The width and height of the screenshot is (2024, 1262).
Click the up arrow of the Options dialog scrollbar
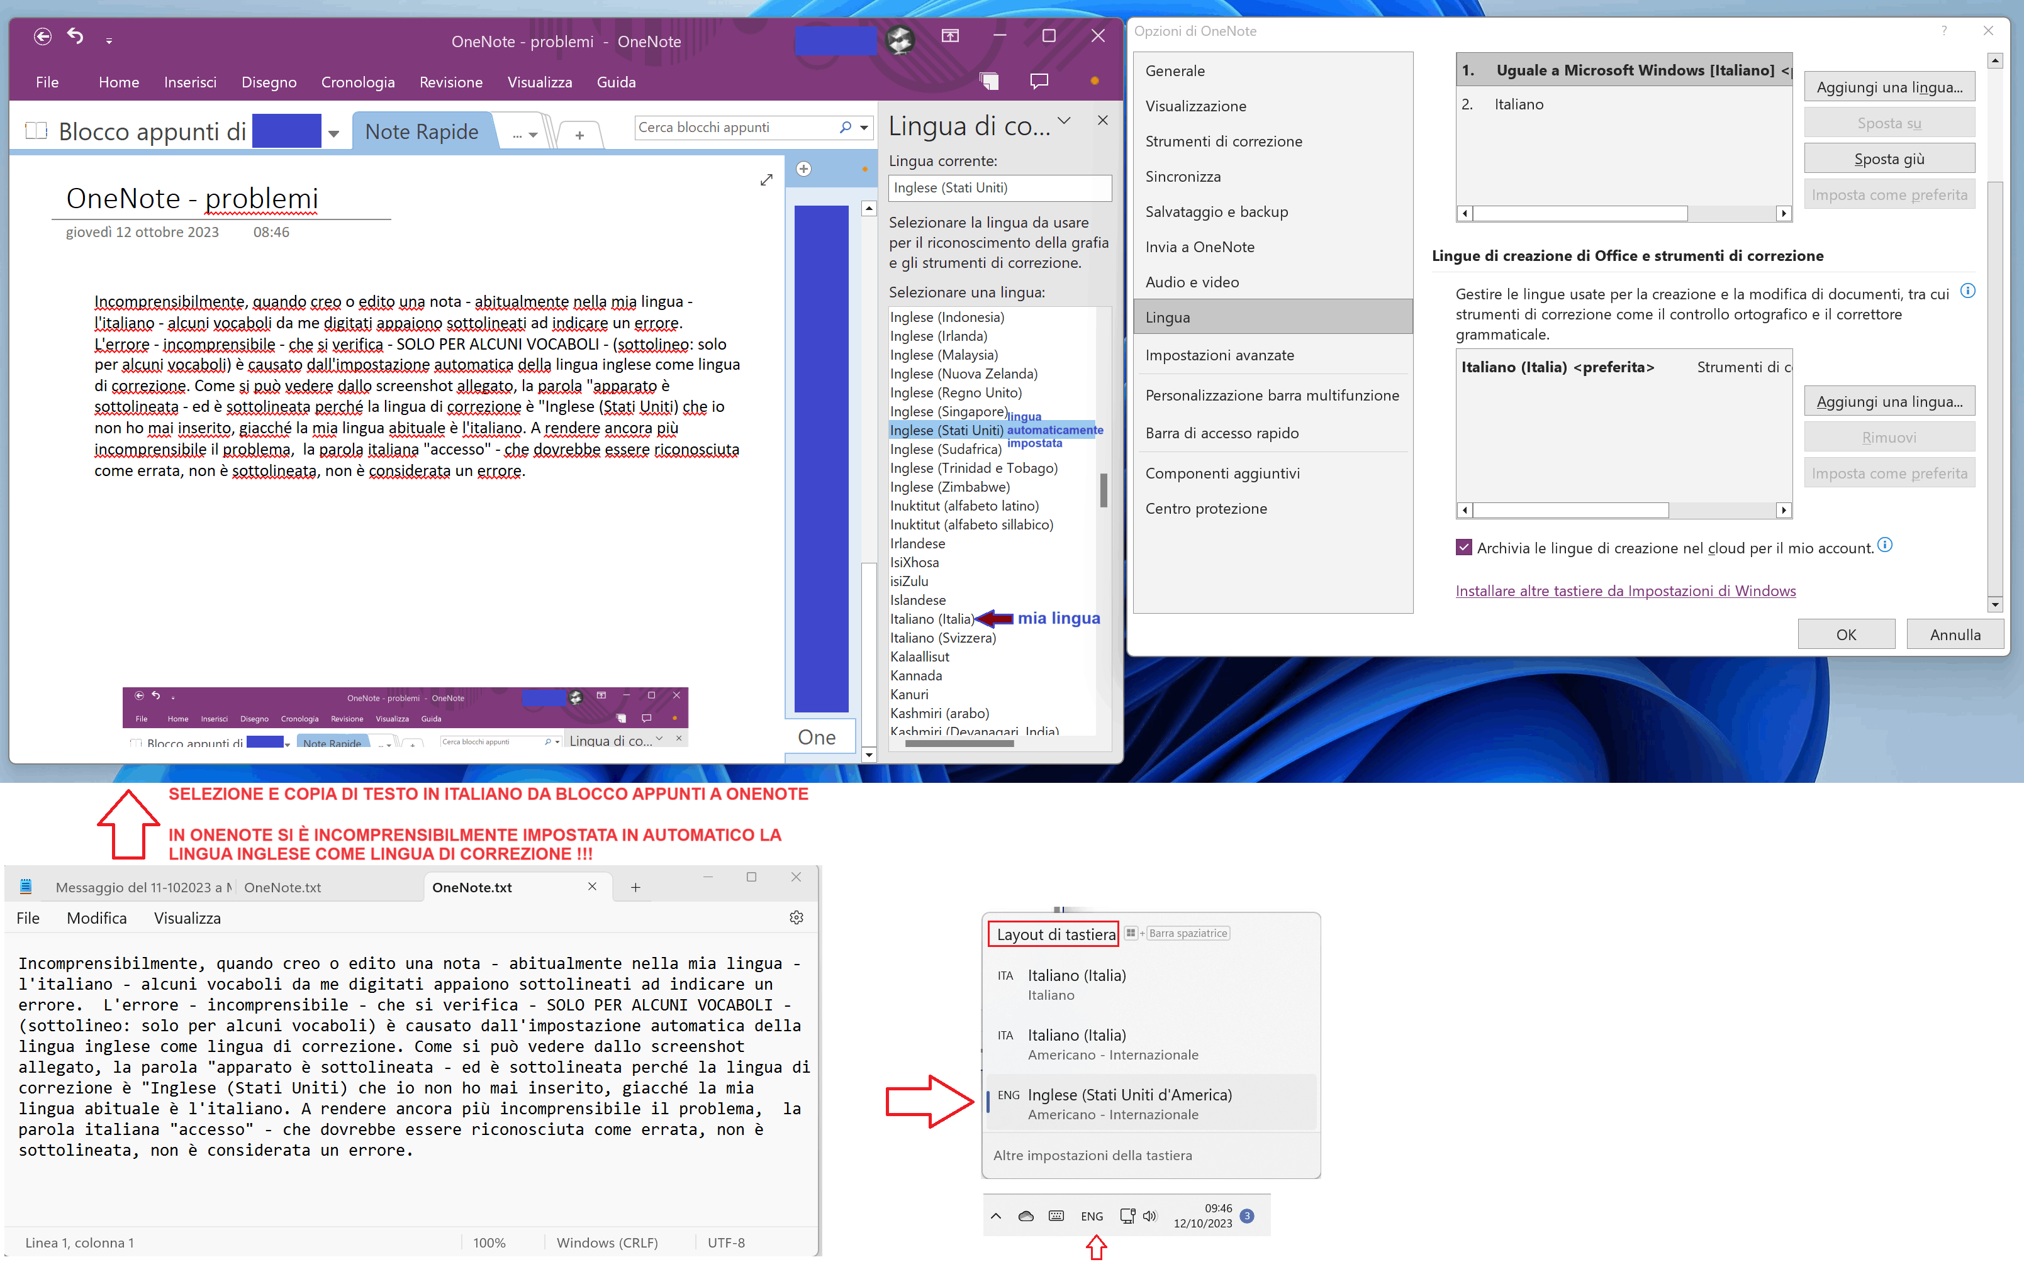click(x=1995, y=60)
